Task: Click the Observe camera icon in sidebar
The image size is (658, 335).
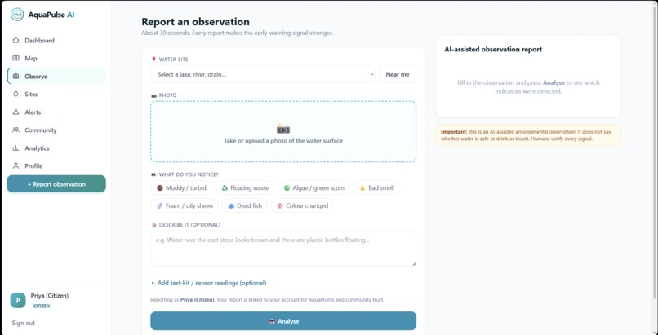Action: pos(16,77)
